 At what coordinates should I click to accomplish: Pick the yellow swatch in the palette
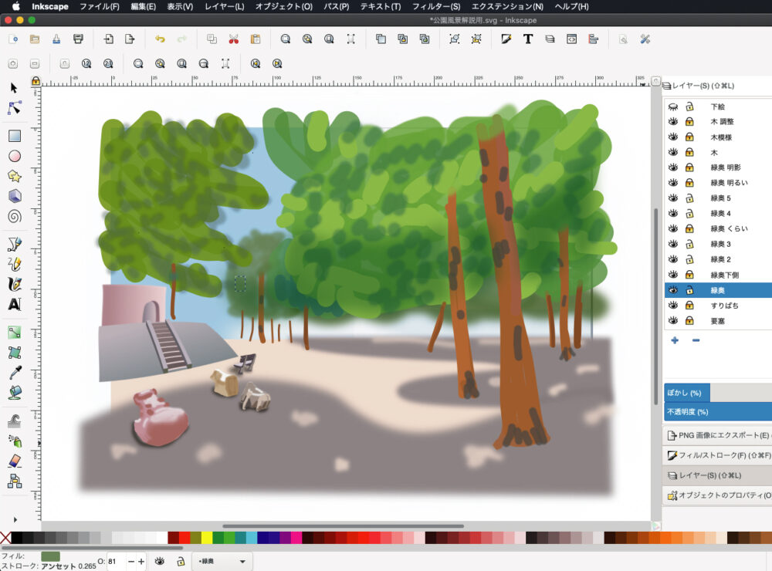point(207,538)
